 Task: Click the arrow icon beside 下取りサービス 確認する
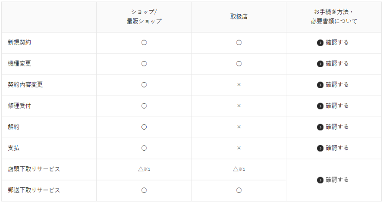pos(320,180)
